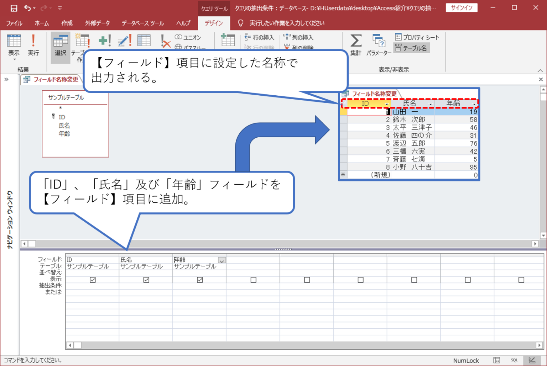
Task: Select the 選択 query type button
Action: pyautogui.click(x=61, y=47)
